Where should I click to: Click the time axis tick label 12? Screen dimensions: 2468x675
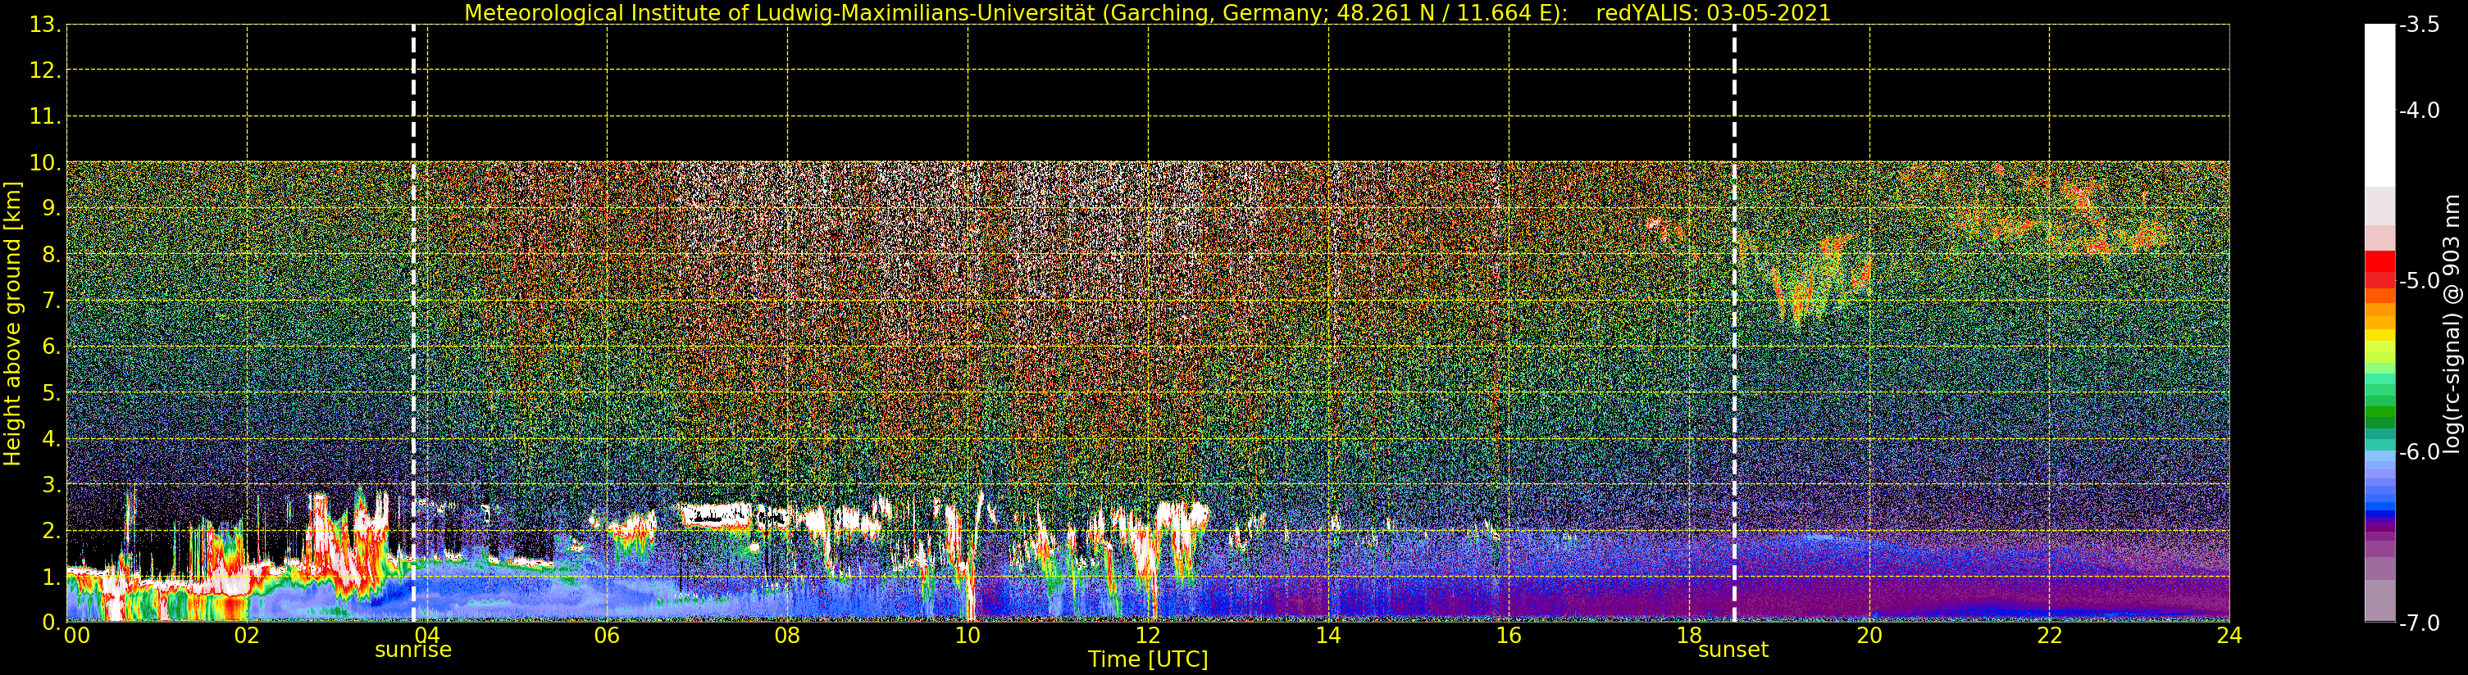(1148, 636)
